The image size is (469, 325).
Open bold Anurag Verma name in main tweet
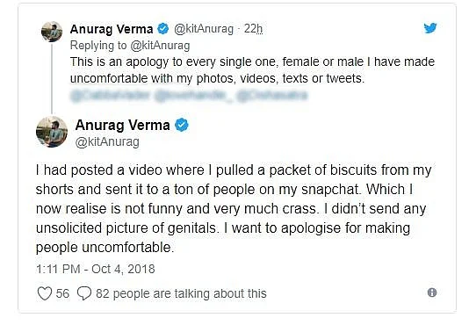[x=122, y=125]
